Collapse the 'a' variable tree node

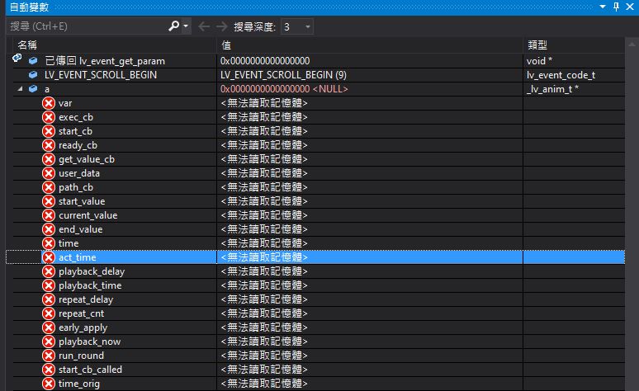point(21,89)
